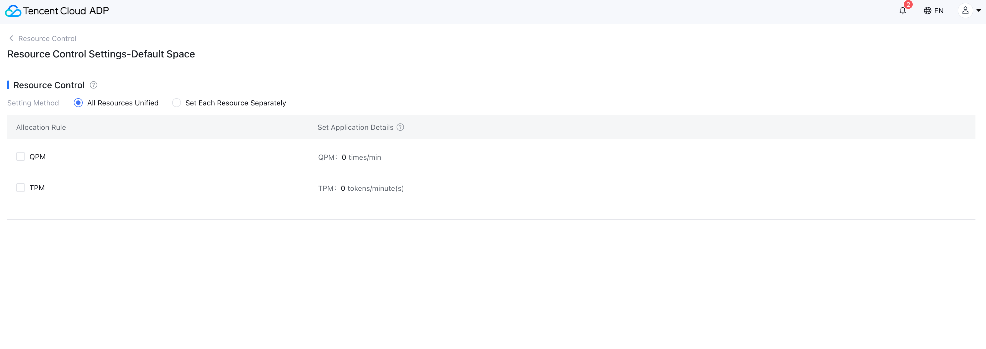Viewport: 986px width, 349px height.
Task: Click the globe language icon
Action: 927,11
